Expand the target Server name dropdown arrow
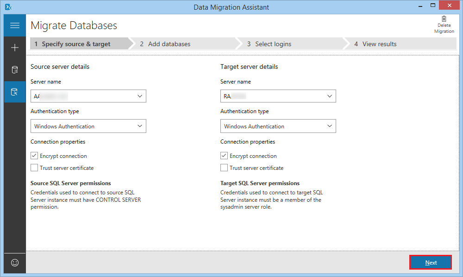The height and width of the screenshot is (277, 463). (x=330, y=96)
